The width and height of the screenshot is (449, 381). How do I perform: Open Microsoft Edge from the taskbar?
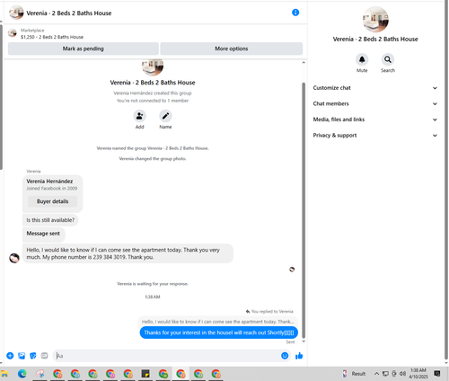pyautogui.click(x=22, y=374)
